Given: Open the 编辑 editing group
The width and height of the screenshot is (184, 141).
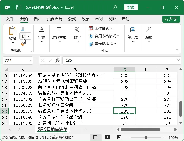Looking at the screenshot, I should click(149, 35).
